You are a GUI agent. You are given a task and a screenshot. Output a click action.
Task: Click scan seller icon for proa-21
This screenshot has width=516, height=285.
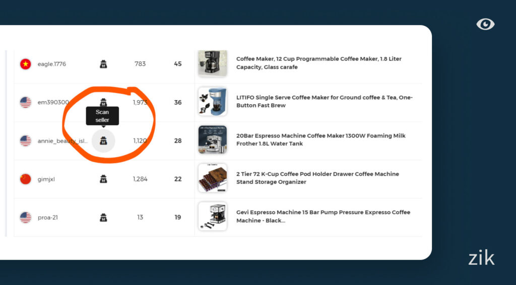pyautogui.click(x=103, y=218)
